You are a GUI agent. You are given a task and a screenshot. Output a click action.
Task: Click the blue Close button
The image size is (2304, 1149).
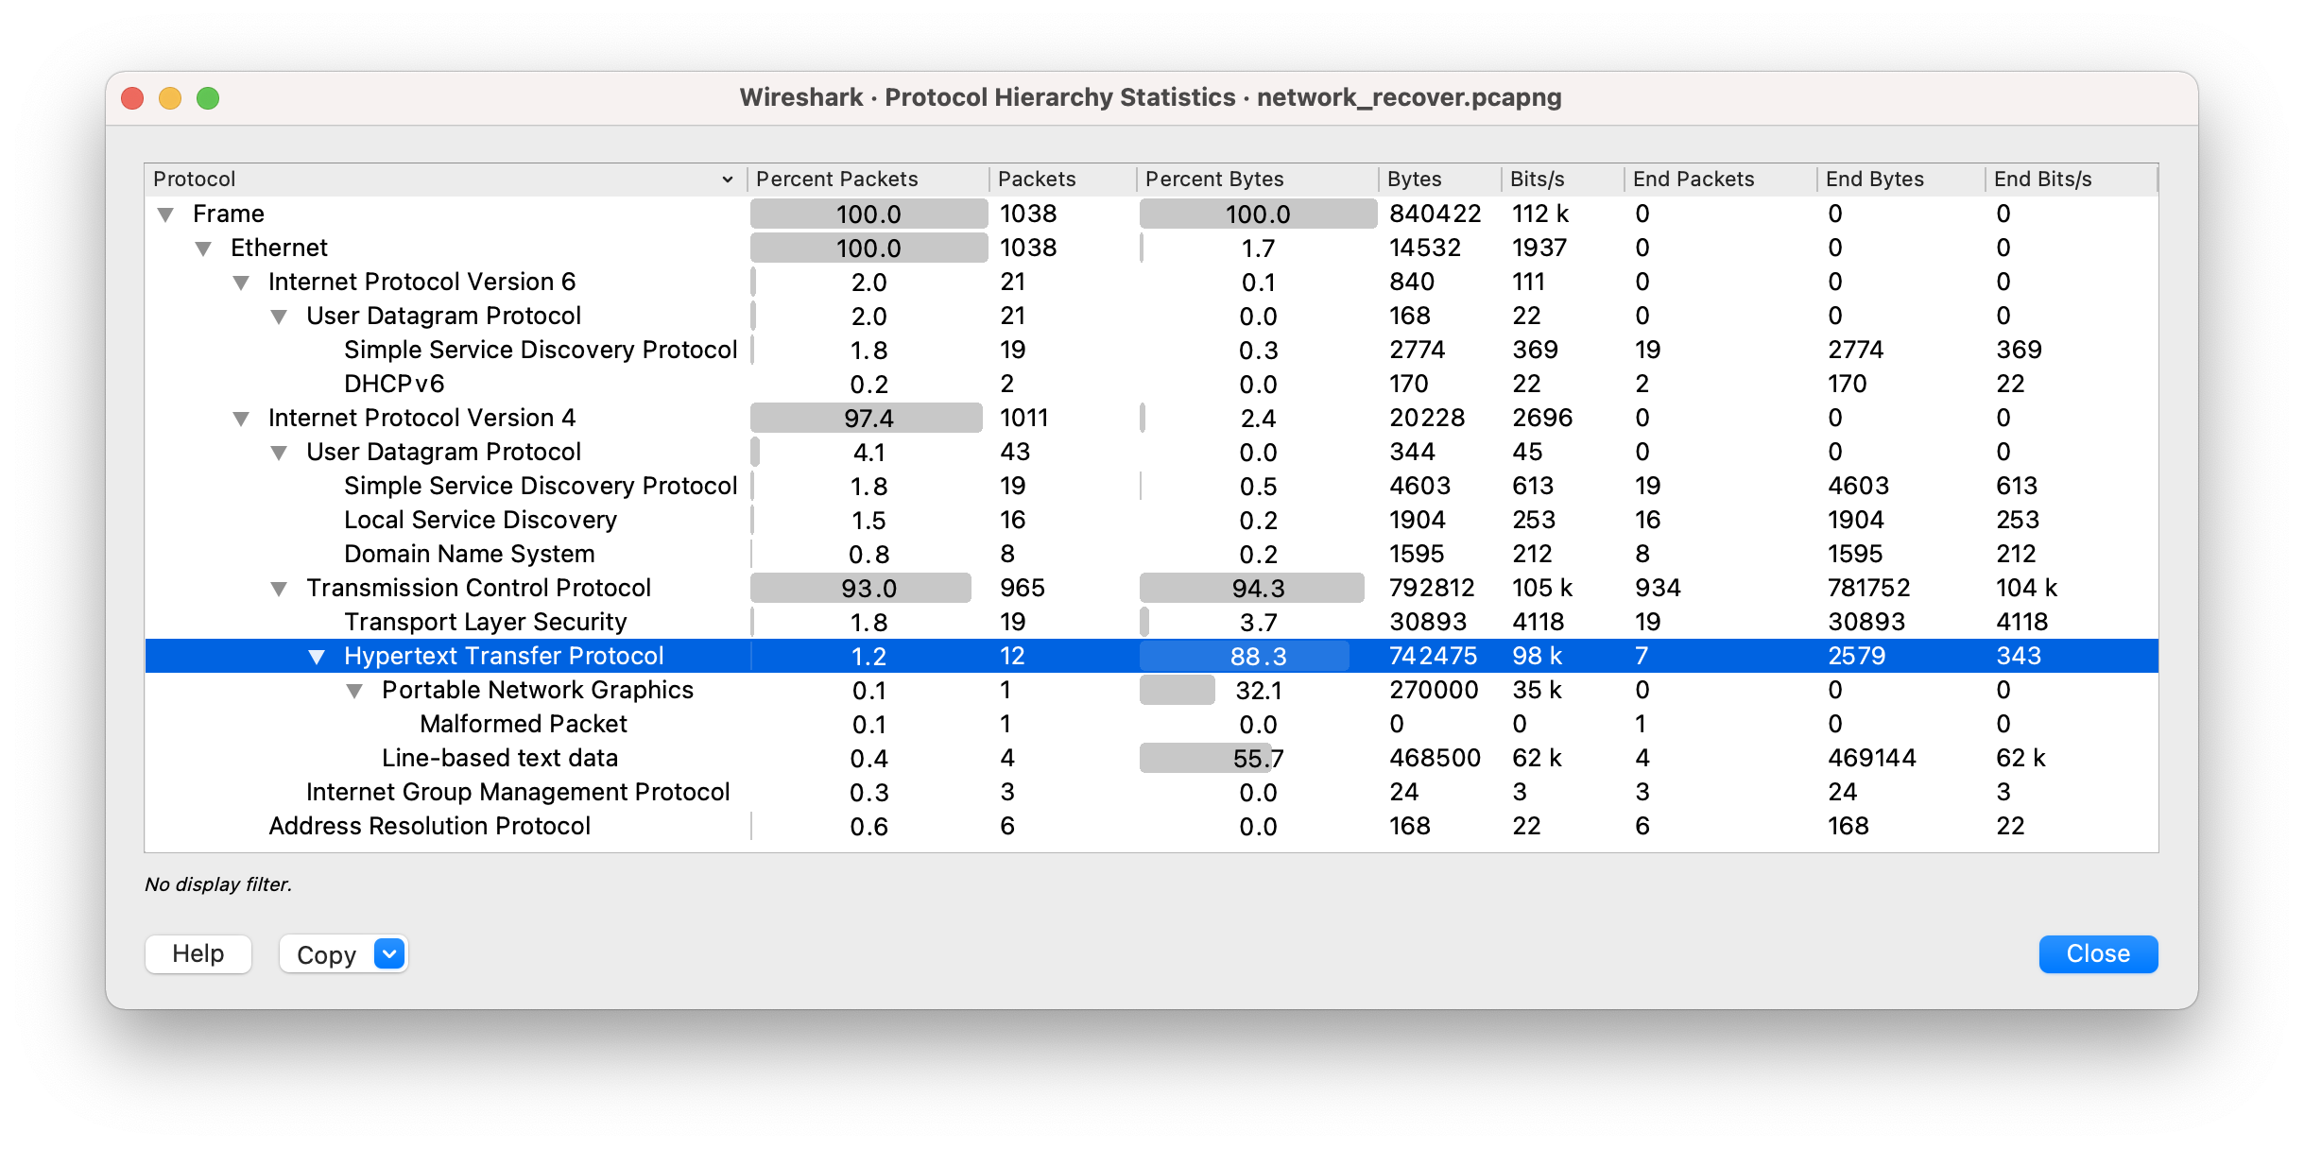click(2097, 953)
